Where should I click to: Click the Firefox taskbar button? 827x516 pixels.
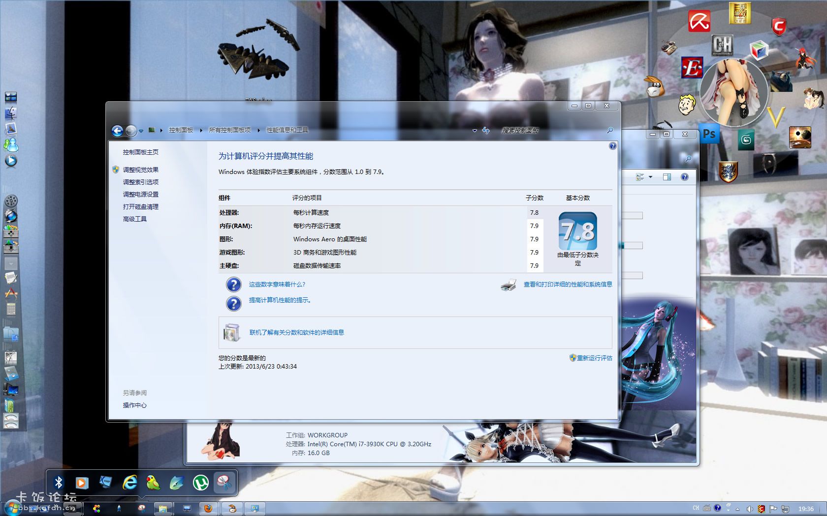click(208, 509)
